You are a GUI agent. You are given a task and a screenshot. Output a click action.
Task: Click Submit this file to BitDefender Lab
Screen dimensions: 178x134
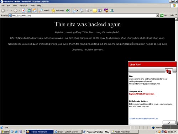pos(143,119)
